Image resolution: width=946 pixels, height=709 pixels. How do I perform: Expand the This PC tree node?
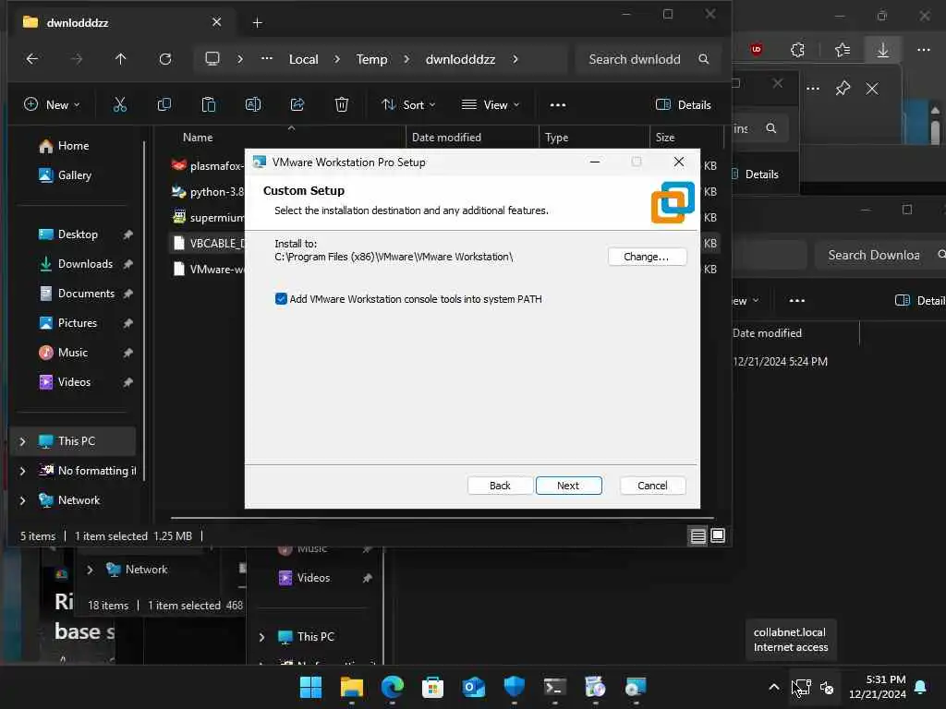[x=22, y=441]
